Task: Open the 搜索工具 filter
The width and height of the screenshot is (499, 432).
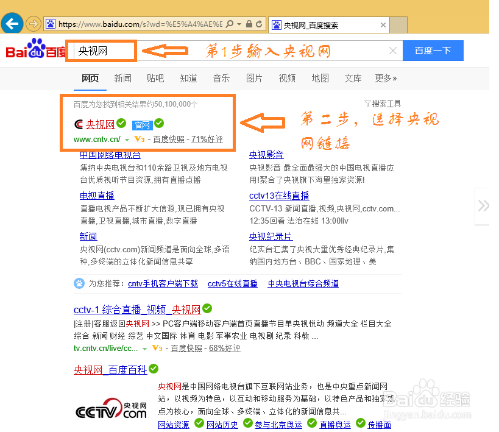Action: 383,104
